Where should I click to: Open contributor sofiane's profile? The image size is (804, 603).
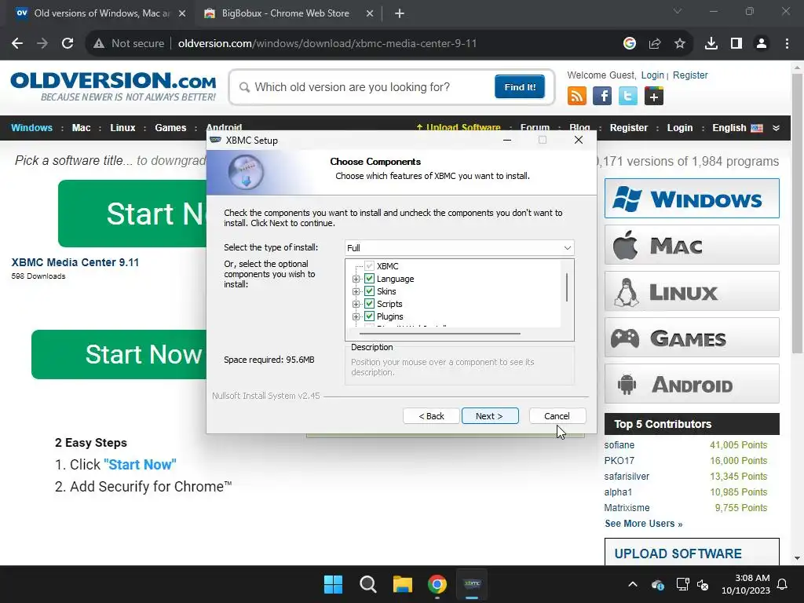pos(619,445)
